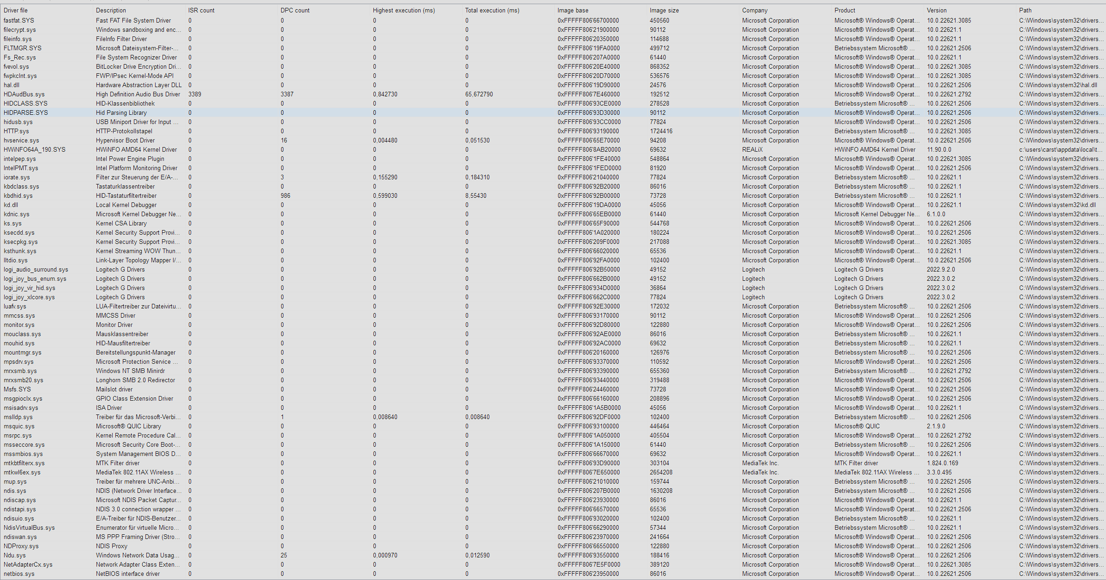
Task: Sort by the Company column header
Action: (x=755, y=10)
